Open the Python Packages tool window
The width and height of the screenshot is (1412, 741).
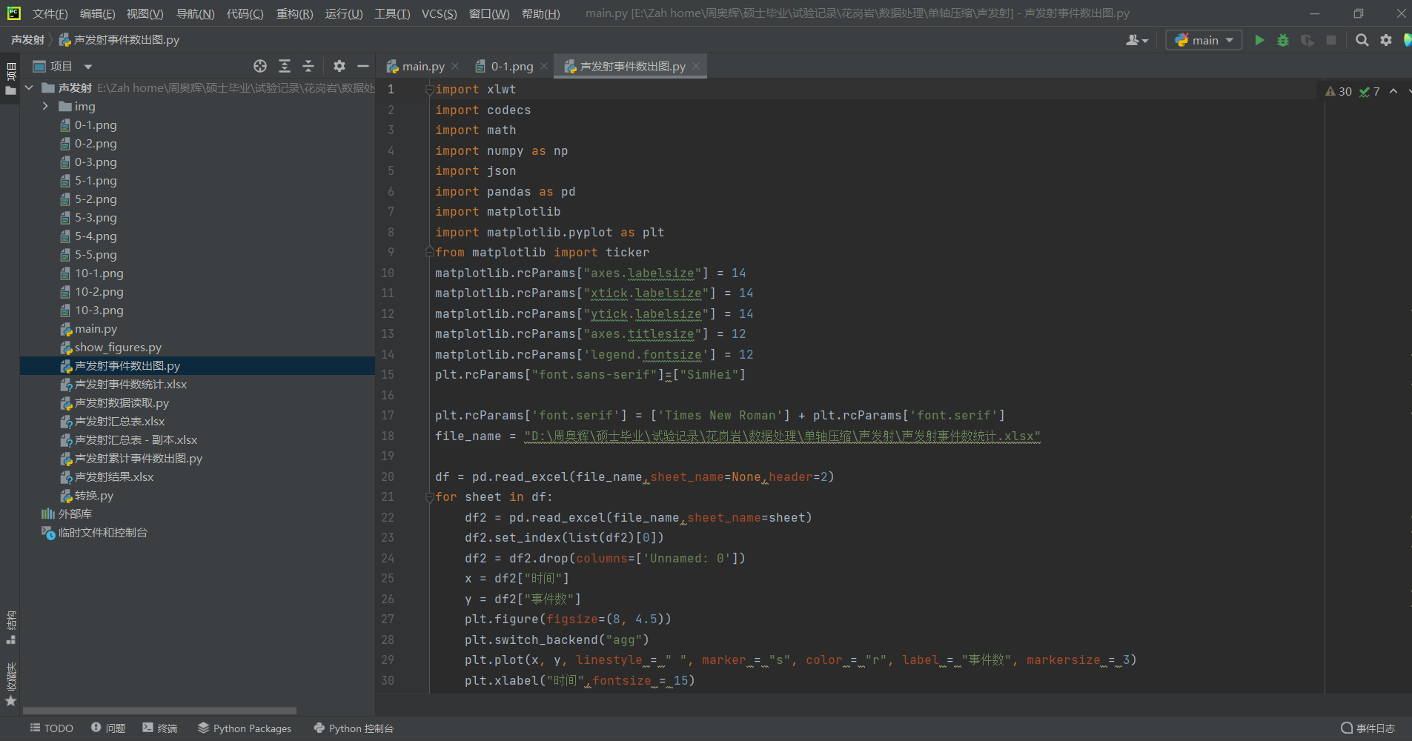pos(245,728)
